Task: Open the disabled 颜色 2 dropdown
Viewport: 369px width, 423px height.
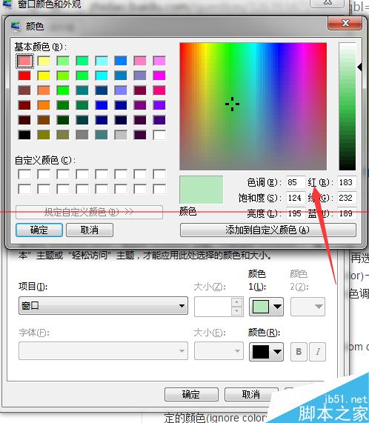Action: coord(307,307)
